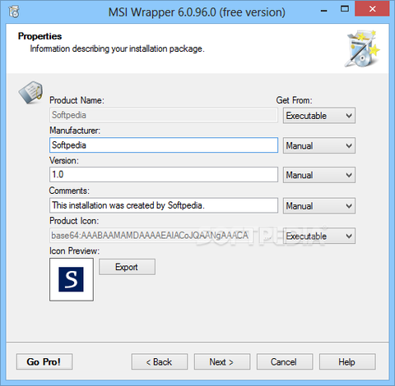Expand the Version source dropdown
Screen dimensions: 395x386
pyautogui.click(x=319, y=175)
